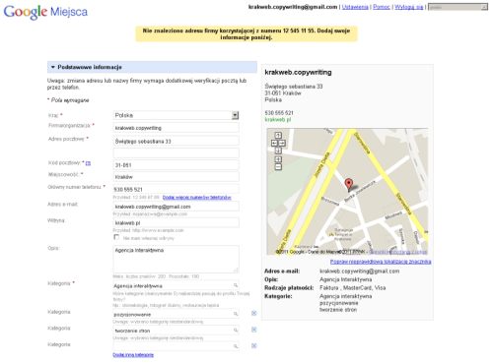Click the red location marker on map

click(x=349, y=184)
